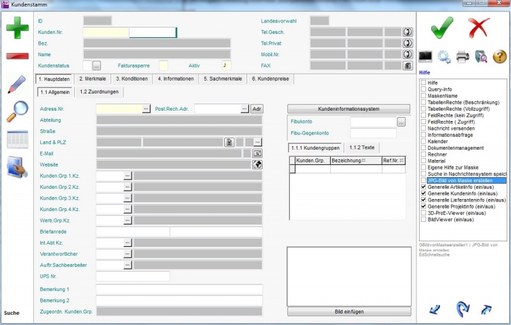511x325 pixels.
Task: Open the Kunden.Grp.1.Kz. lookup button
Action: (x=127, y=175)
